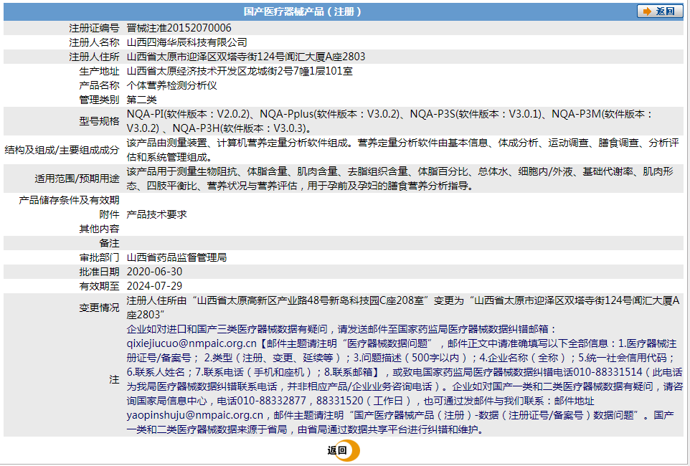Select approval date 2020-06-30
The height and width of the screenshot is (466, 690).
[x=154, y=272]
